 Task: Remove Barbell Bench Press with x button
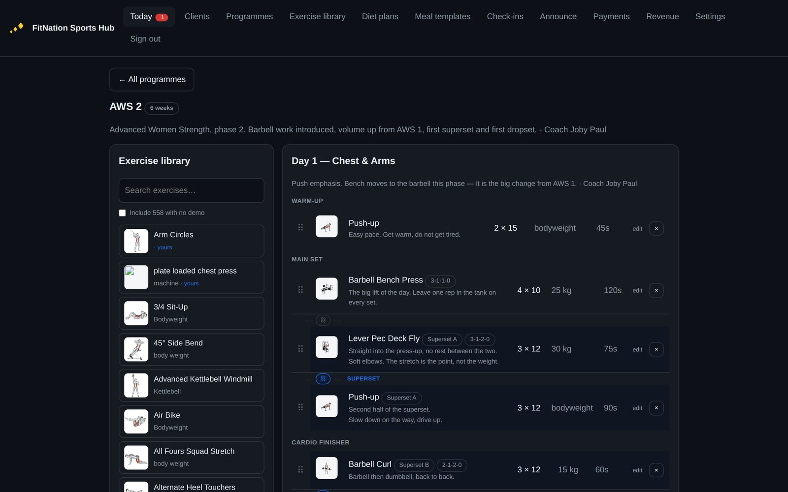click(x=656, y=290)
